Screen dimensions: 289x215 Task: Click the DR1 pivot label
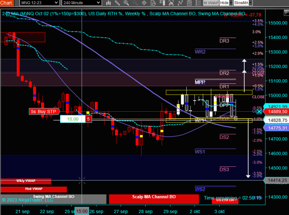tap(224, 87)
